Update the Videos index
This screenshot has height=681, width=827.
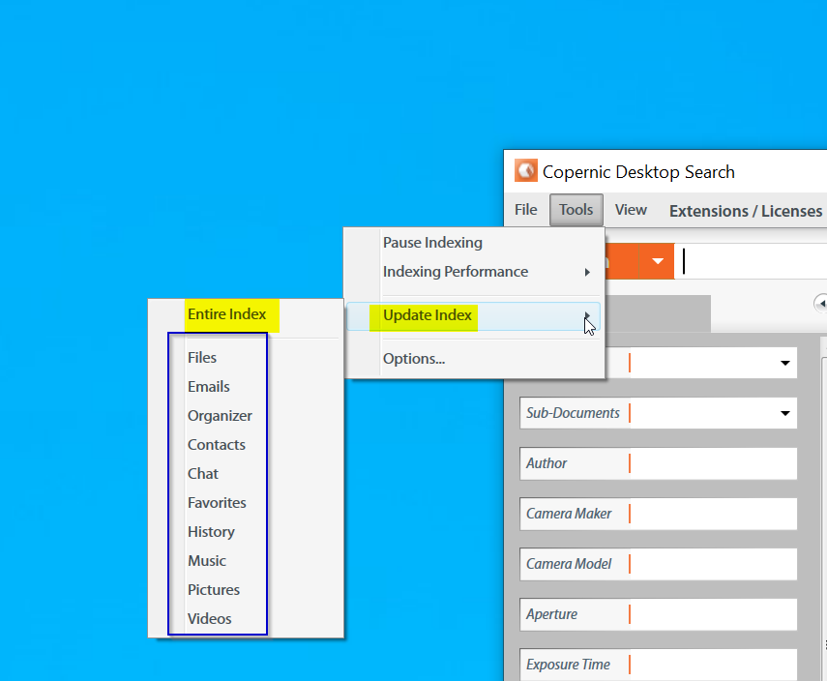tap(246, 619)
